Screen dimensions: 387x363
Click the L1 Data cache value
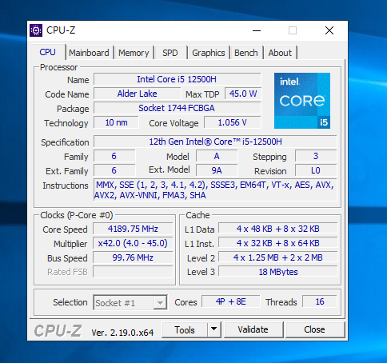pos(278,229)
